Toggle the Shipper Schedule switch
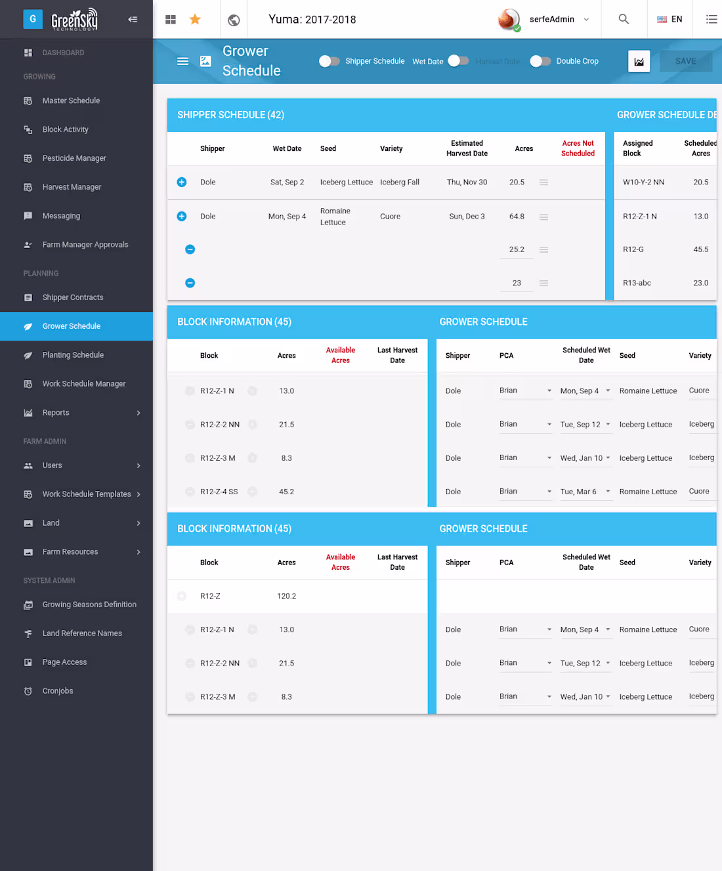This screenshot has width=722, height=871. pos(329,61)
